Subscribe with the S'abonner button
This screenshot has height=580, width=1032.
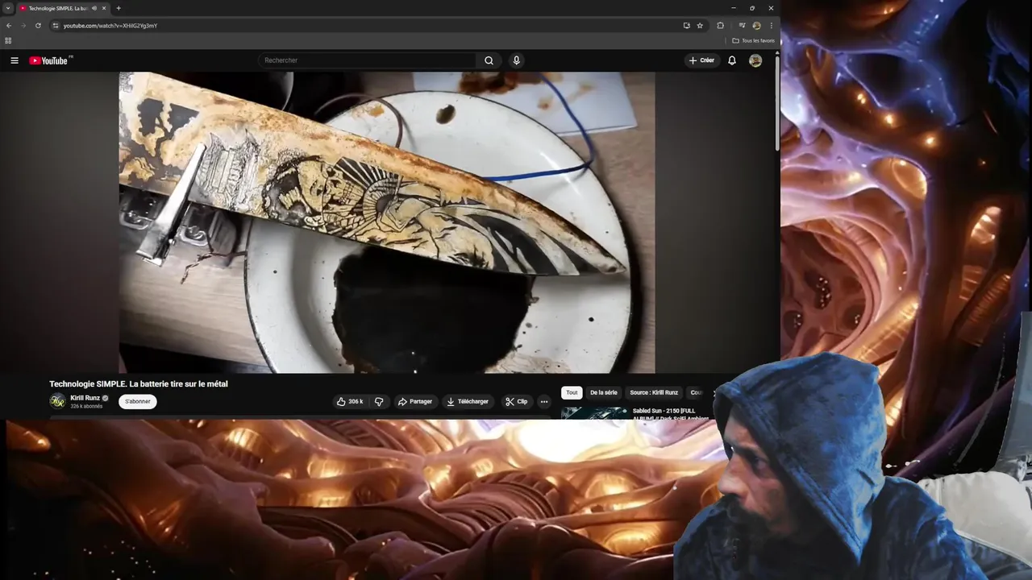pos(138,401)
